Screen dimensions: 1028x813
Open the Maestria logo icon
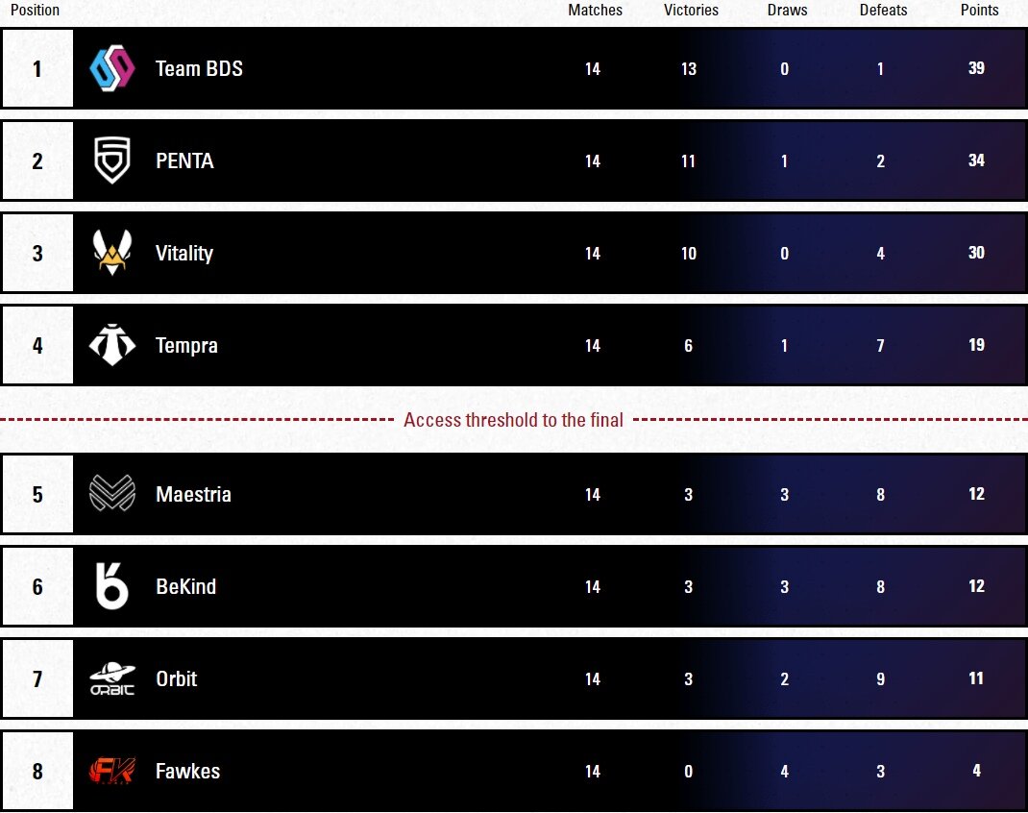[112, 493]
